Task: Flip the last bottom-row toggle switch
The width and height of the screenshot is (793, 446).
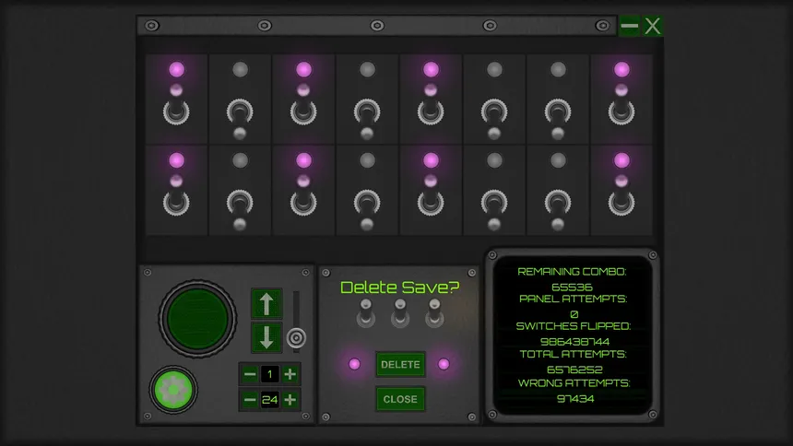Action: click(x=621, y=201)
